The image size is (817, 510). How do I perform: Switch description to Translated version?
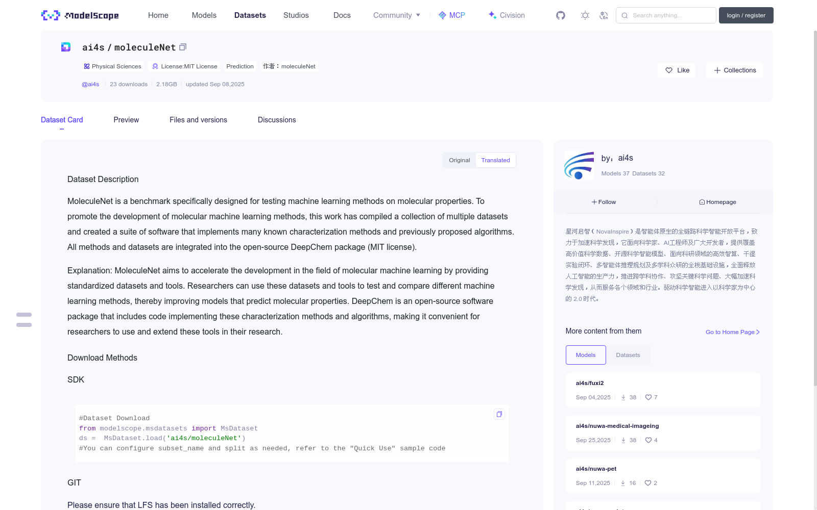(x=495, y=160)
